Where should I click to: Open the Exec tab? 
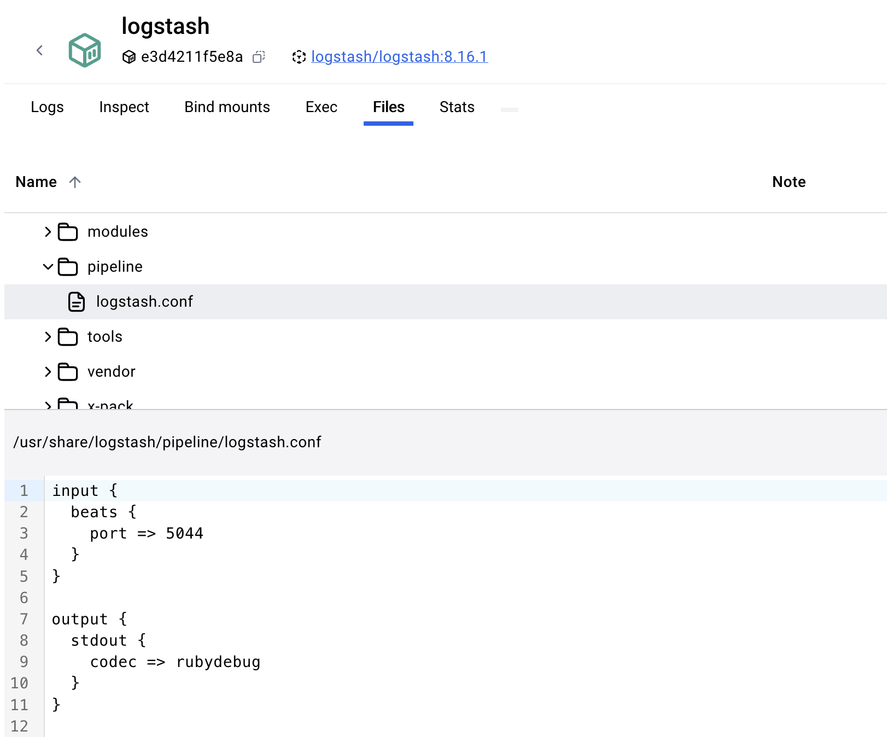pyautogui.click(x=321, y=107)
